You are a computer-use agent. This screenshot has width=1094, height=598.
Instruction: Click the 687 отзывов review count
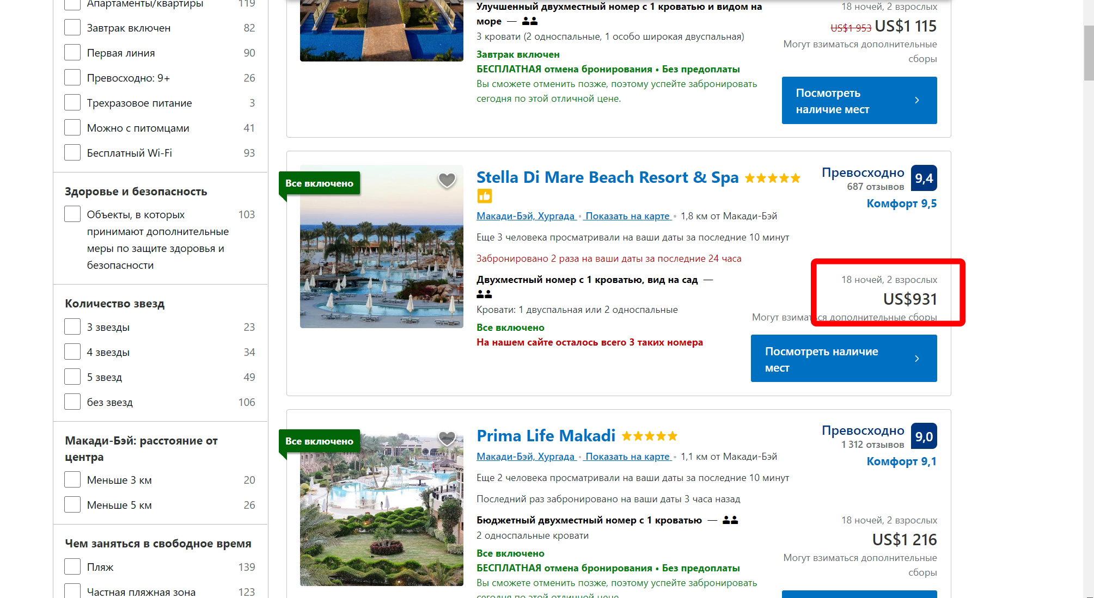click(875, 187)
